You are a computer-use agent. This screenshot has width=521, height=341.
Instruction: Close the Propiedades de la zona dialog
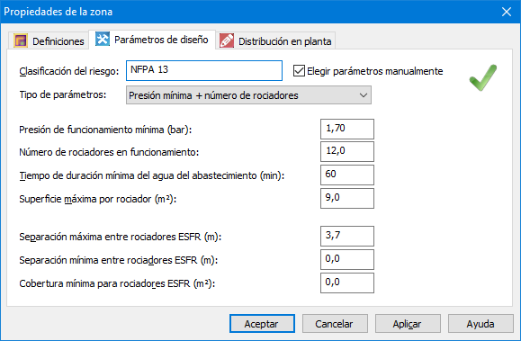click(x=507, y=12)
